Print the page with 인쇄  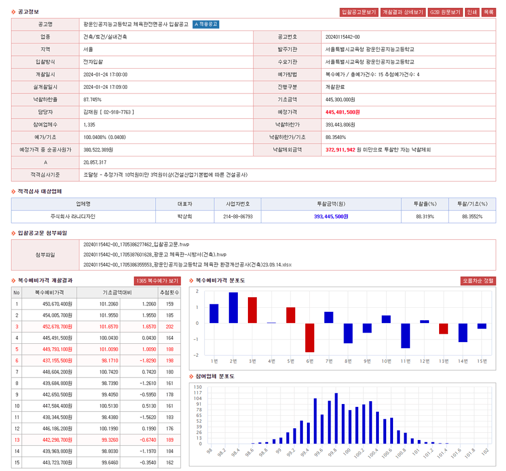coord(472,12)
